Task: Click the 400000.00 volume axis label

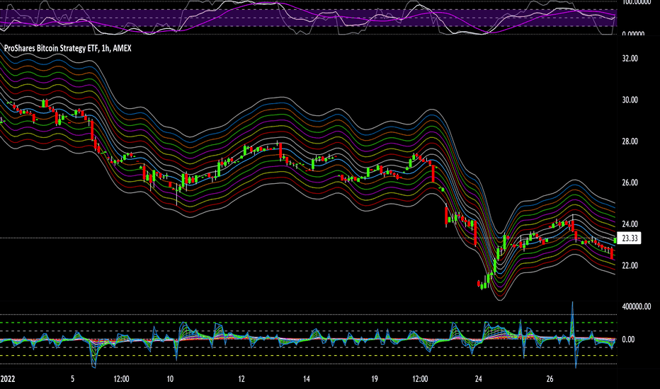Action: click(x=637, y=306)
